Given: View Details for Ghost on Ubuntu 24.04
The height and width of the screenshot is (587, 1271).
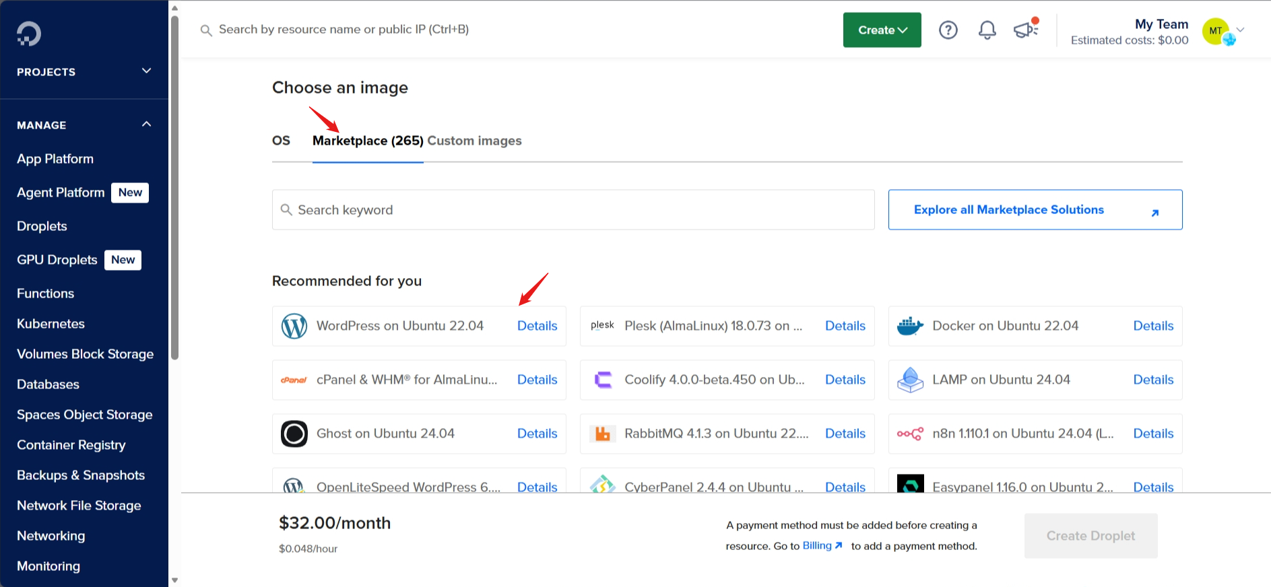Looking at the screenshot, I should pyautogui.click(x=537, y=434).
